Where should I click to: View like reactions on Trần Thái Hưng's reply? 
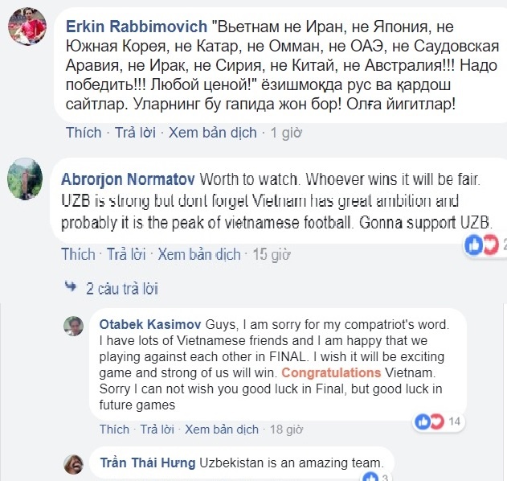click(375, 479)
